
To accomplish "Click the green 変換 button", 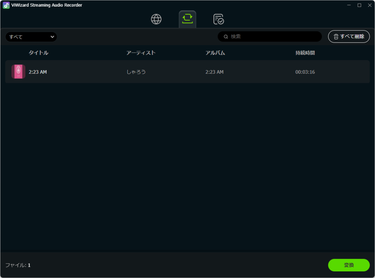I will coord(349,265).
